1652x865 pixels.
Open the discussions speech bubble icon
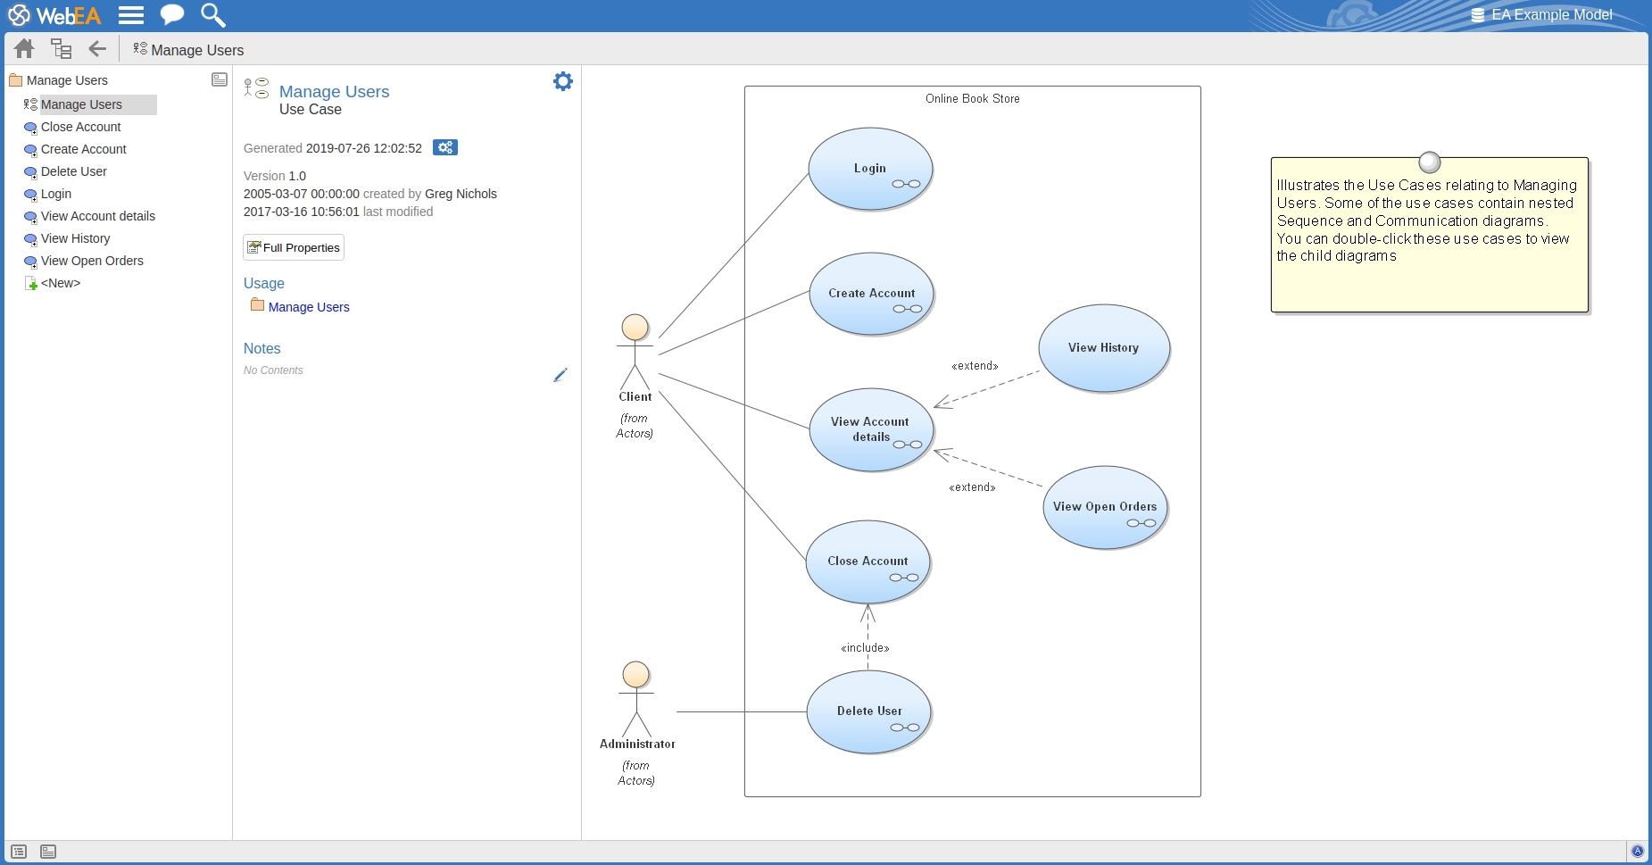[x=171, y=15]
